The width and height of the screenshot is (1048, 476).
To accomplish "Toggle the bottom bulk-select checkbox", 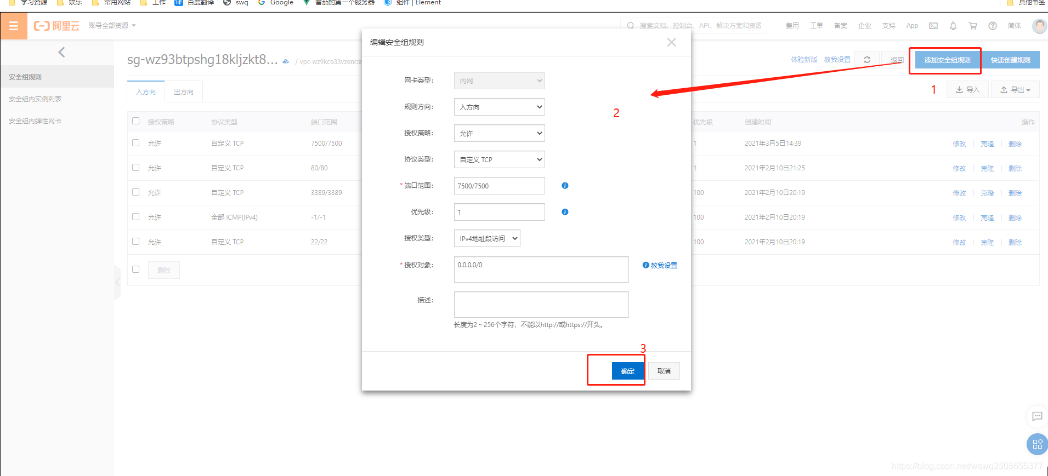I will 136,269.
